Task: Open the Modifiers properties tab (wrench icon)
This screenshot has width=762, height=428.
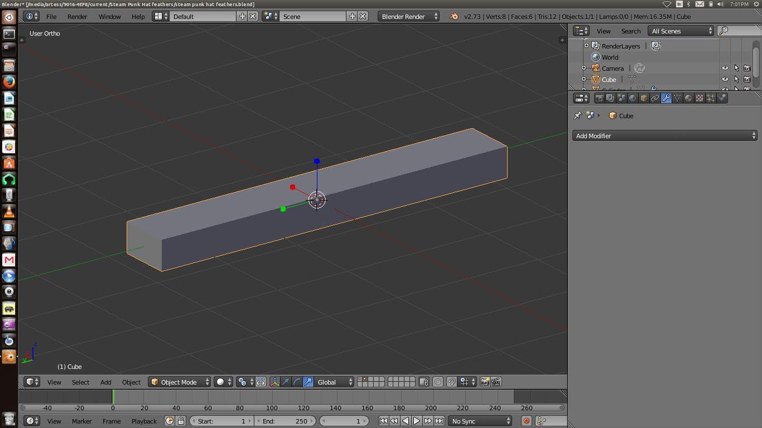Action: point(665,98)
